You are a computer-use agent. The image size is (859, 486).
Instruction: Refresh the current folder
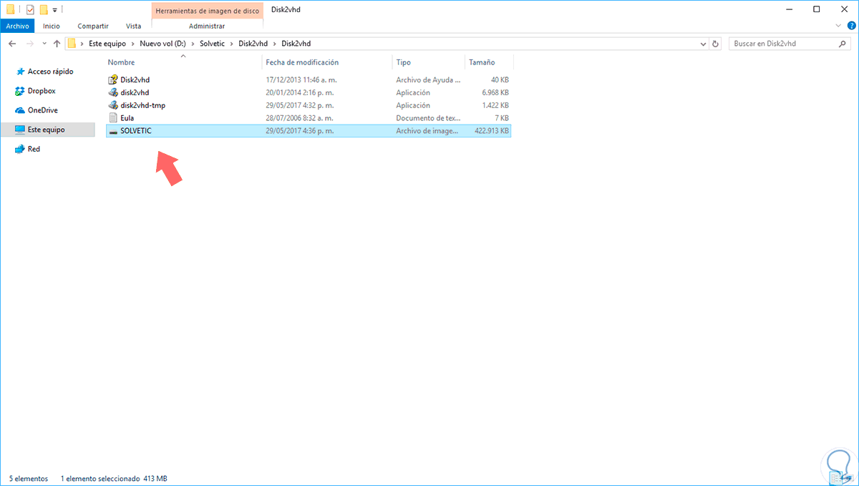[x=715, y=44]
